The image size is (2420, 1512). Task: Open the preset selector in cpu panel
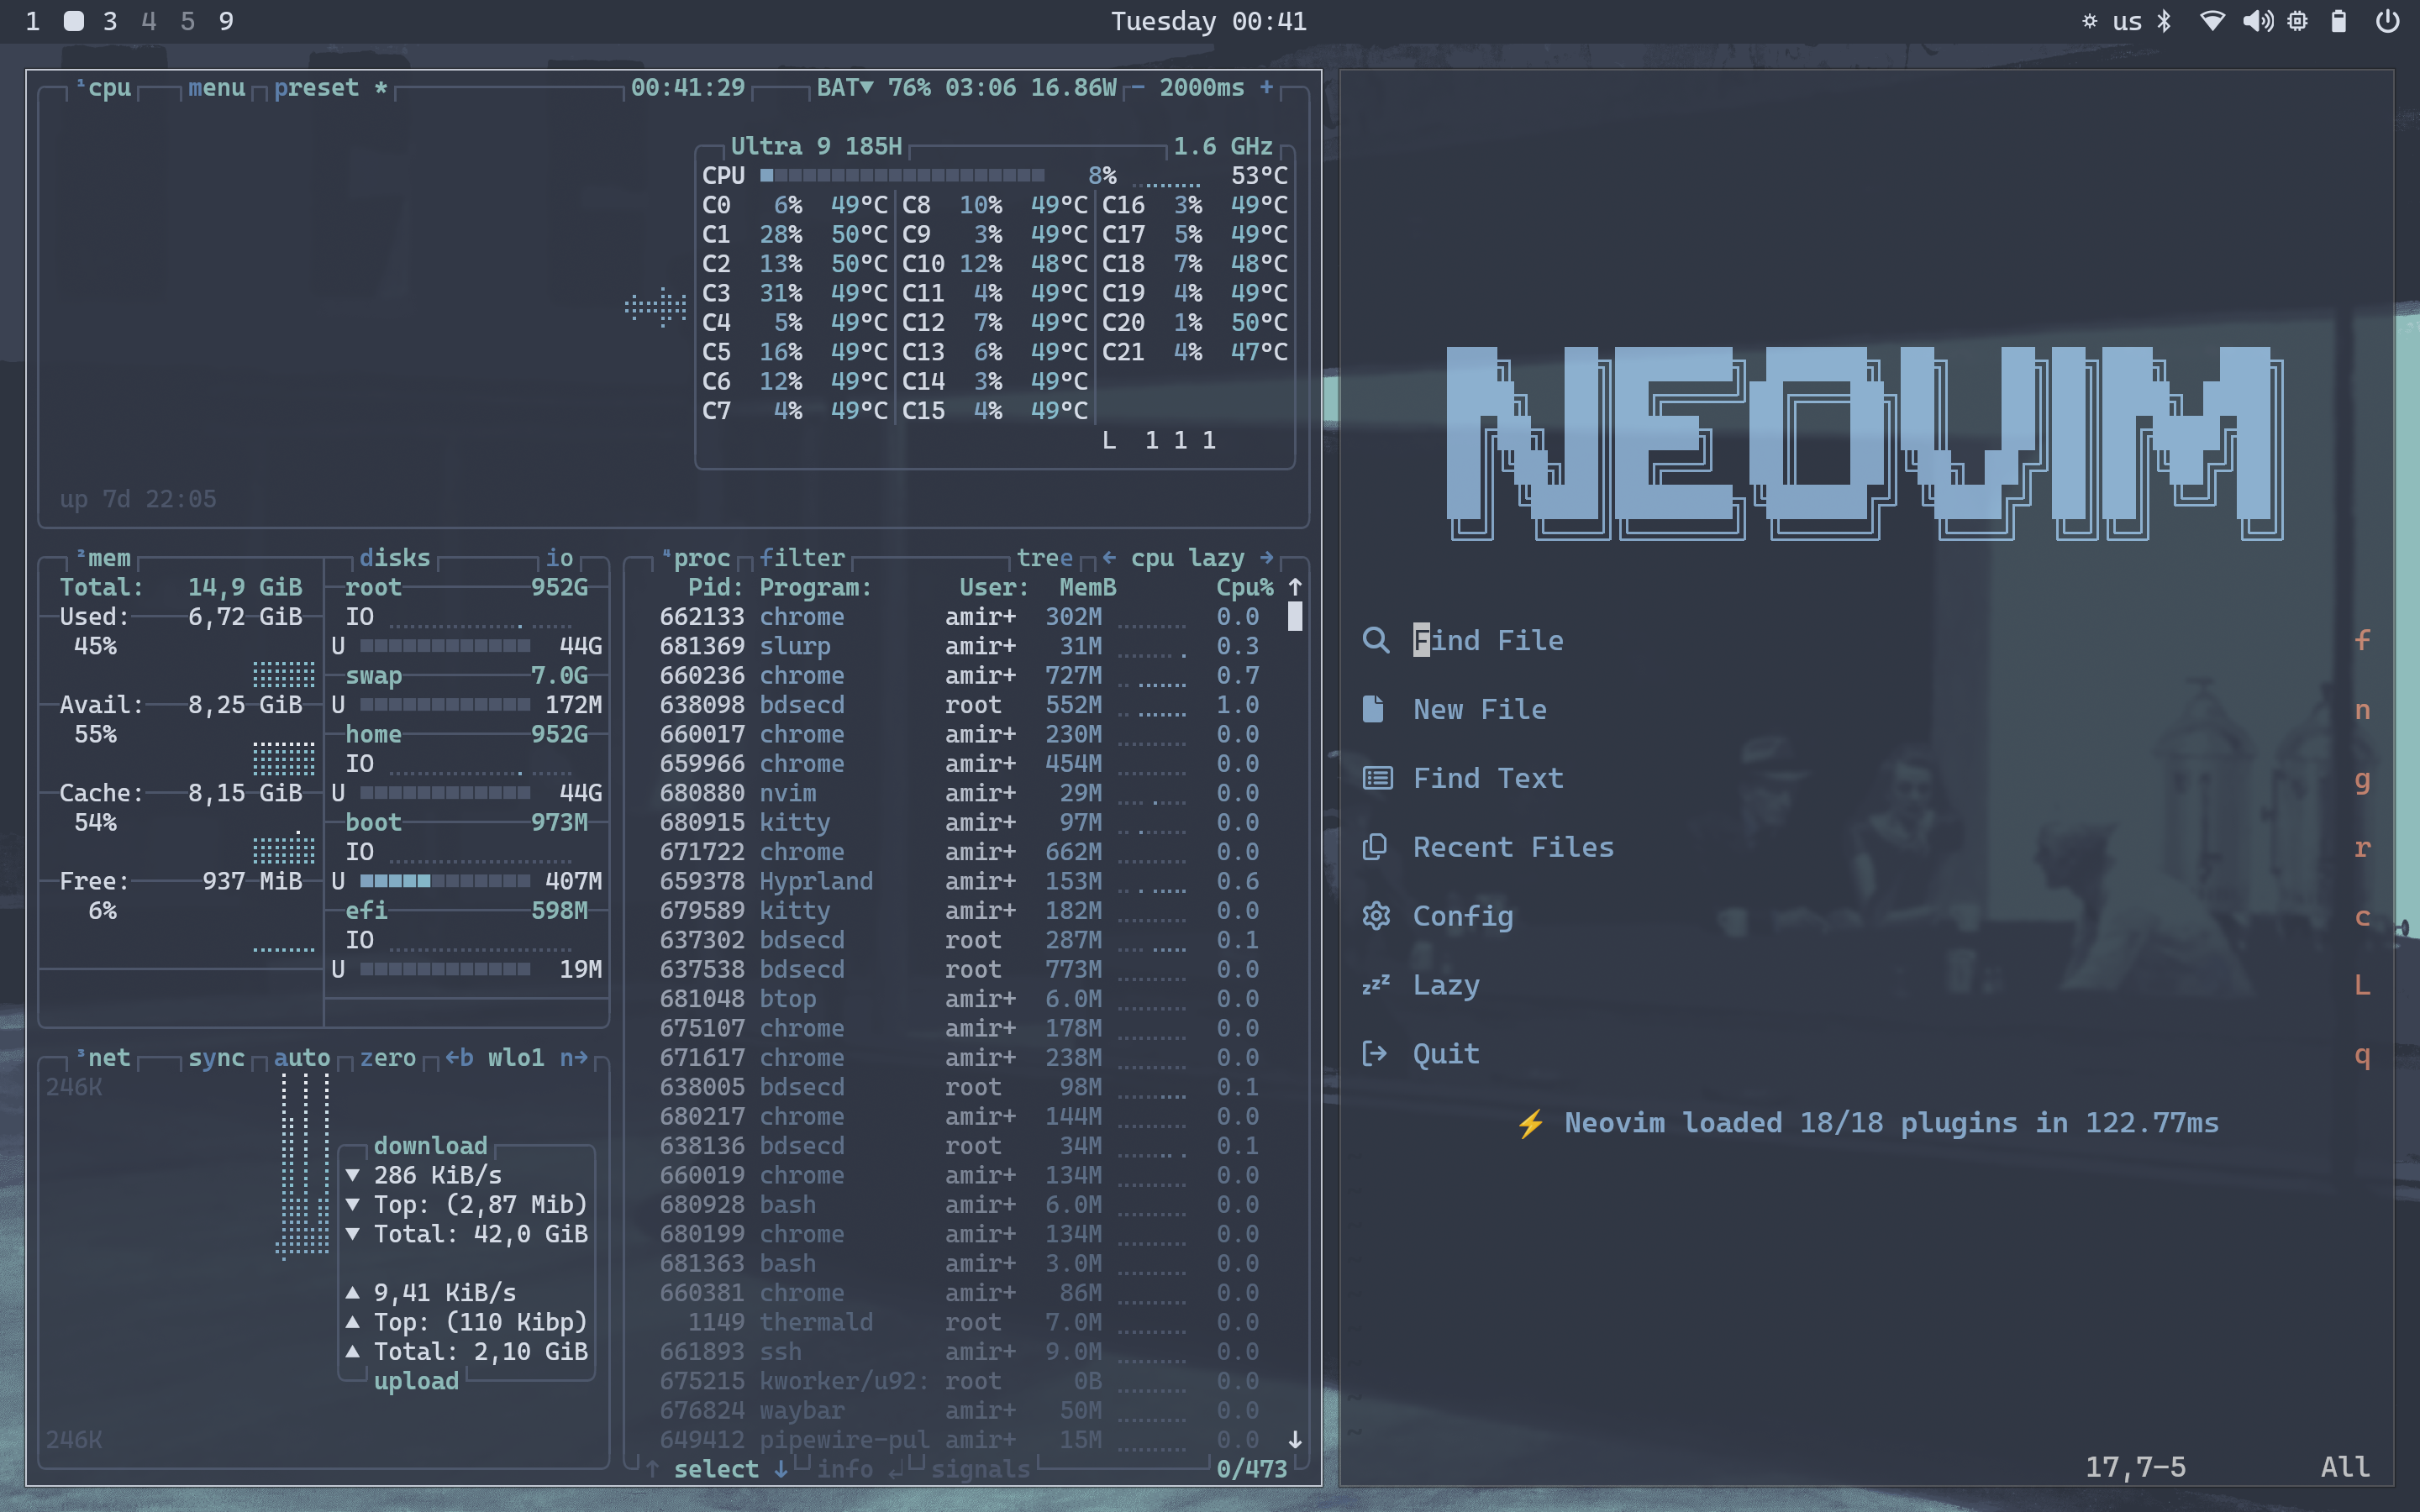[x=316, y=88]
